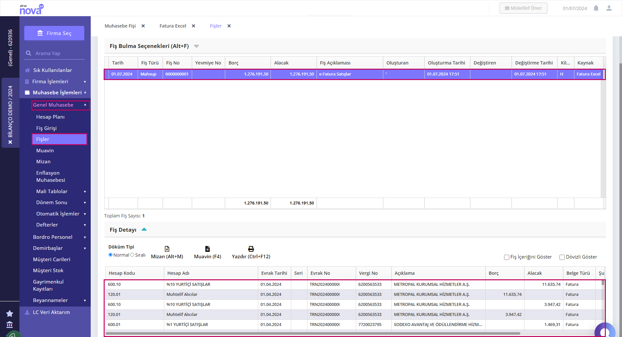
Task: Expand Defterler submenu
Action: tap(85, 225)
